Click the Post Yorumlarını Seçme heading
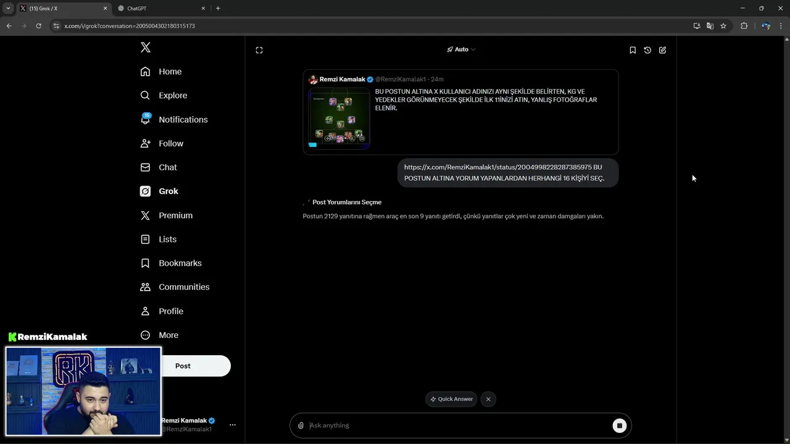Screen dimensions: 790x444 click(x=347, y=202)
